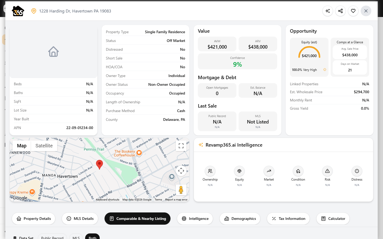383x239 pixels.
Task: Click Report a map error link
Action: click(176, 200)
